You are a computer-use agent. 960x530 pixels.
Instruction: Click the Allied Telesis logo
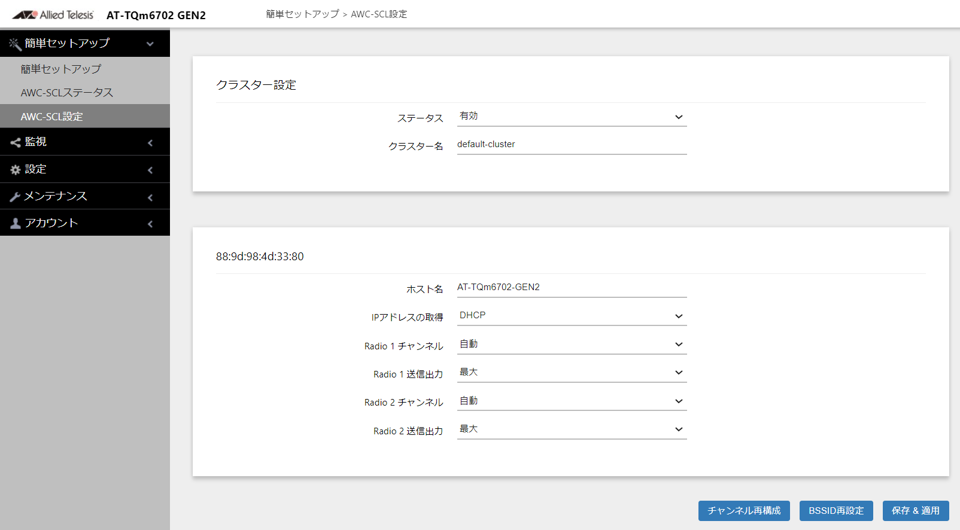pyautogui.click(x=53, y=15)
